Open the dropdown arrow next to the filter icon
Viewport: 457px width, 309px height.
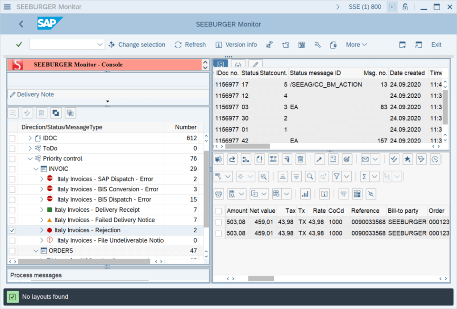pyautogui.click(x=346, y=177)
